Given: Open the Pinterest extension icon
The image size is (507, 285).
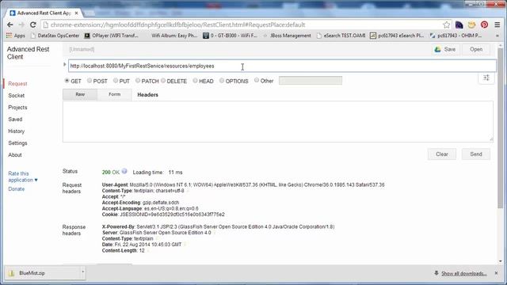Looking at the screenshot, I should (484, 25).
